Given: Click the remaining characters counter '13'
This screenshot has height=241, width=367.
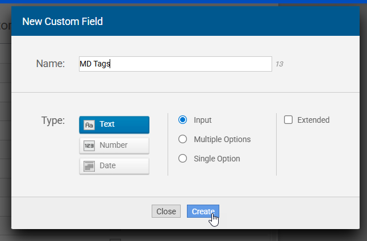Looking at the screenshot, I should [280, 64].
